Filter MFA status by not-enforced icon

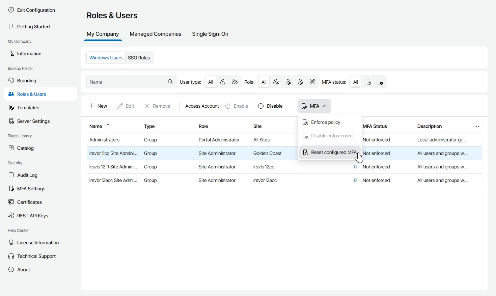[x=380, y=82]
